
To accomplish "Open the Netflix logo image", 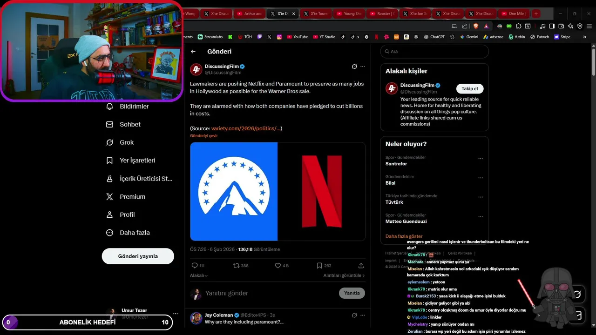I will [322, 191].
